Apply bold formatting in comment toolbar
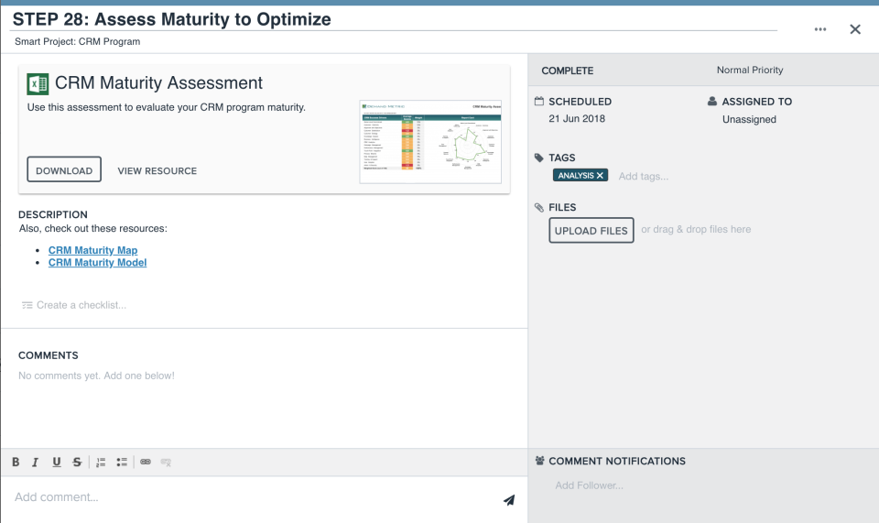Image resolution: width=879 pixels, height=523 pixels. pyautogui.click(x=16, y=463)
